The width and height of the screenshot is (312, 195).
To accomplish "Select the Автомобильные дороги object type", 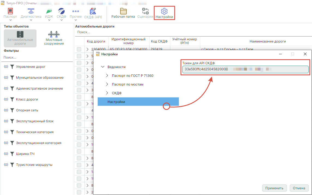I will pyautogui.click(x=20, y=38).
